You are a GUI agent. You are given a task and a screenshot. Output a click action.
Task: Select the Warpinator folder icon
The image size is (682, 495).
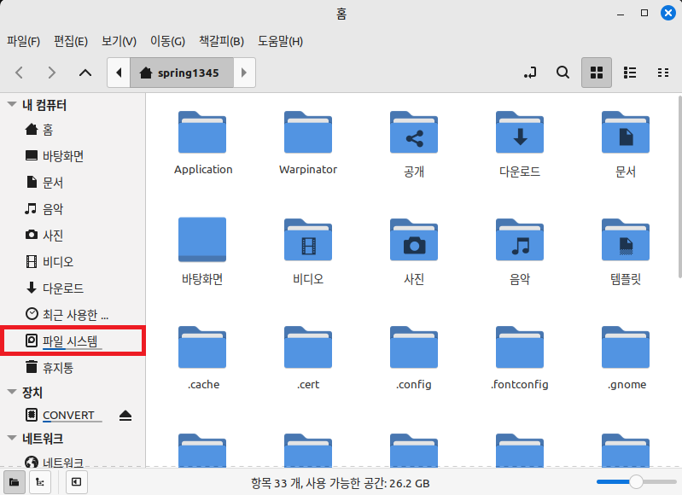click(x=308, y=132)
